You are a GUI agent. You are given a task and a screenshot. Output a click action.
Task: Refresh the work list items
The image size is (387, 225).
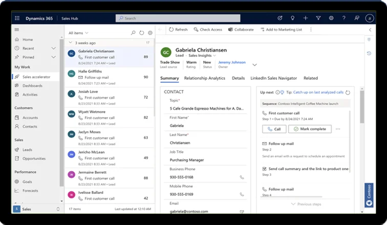(141, 33)
